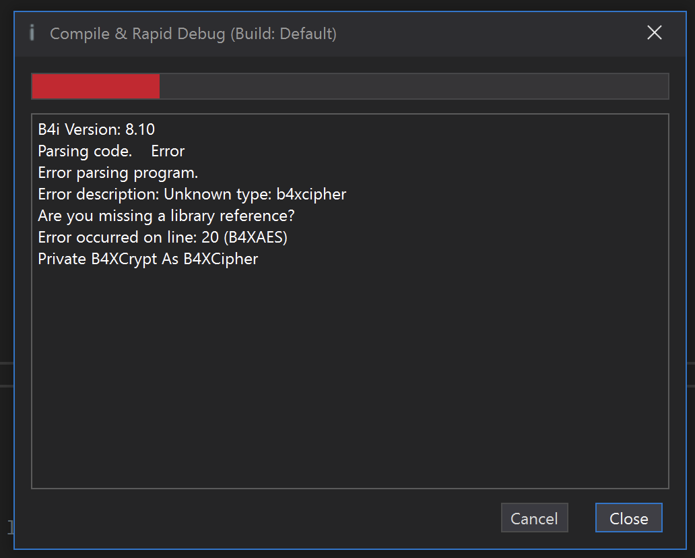The width and height of the screenshot is (695, 558).
Task: Select the 'Error parsing program.' line
Action: coord(118,173)
